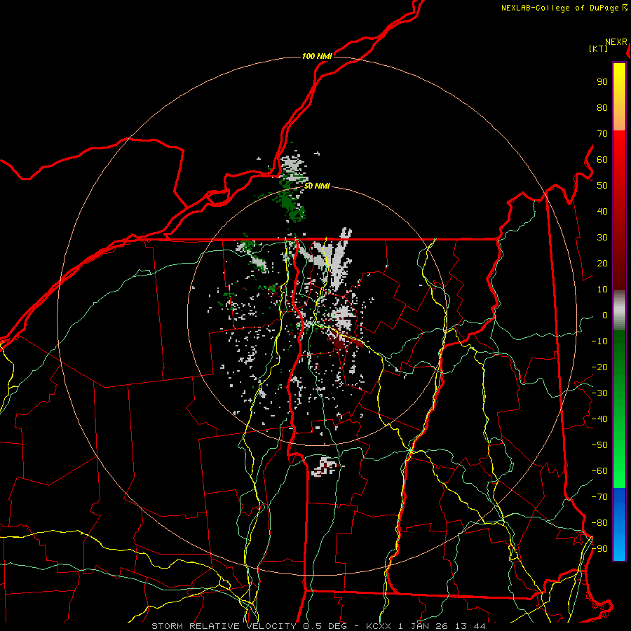631x631 pixels.
Task: Click the positive 70 knot scale value
Action: coord(602,134)
